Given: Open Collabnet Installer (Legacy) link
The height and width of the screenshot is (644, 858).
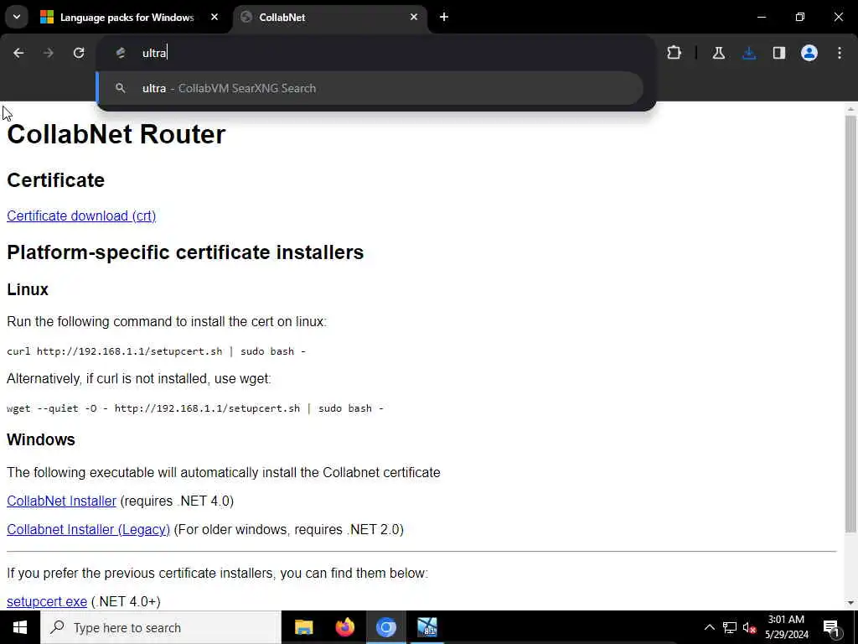Looking at the screenshot, I should tap(88, 529).
